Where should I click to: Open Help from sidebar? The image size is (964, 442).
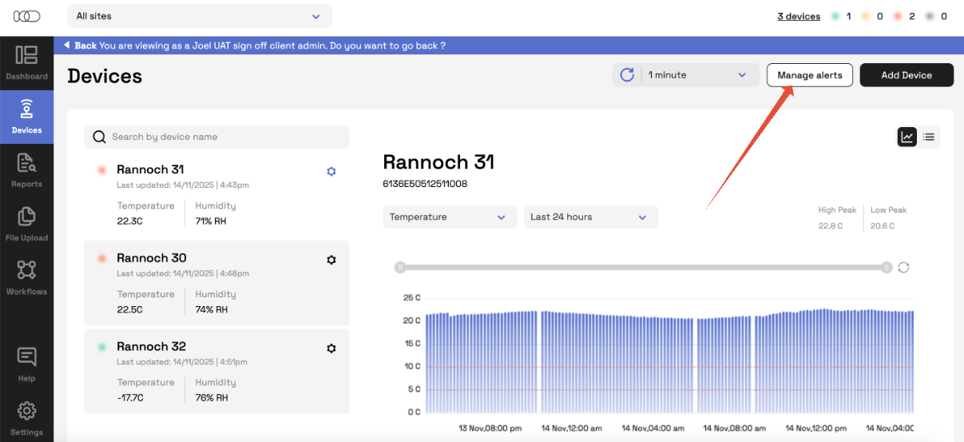coord(26,364)
